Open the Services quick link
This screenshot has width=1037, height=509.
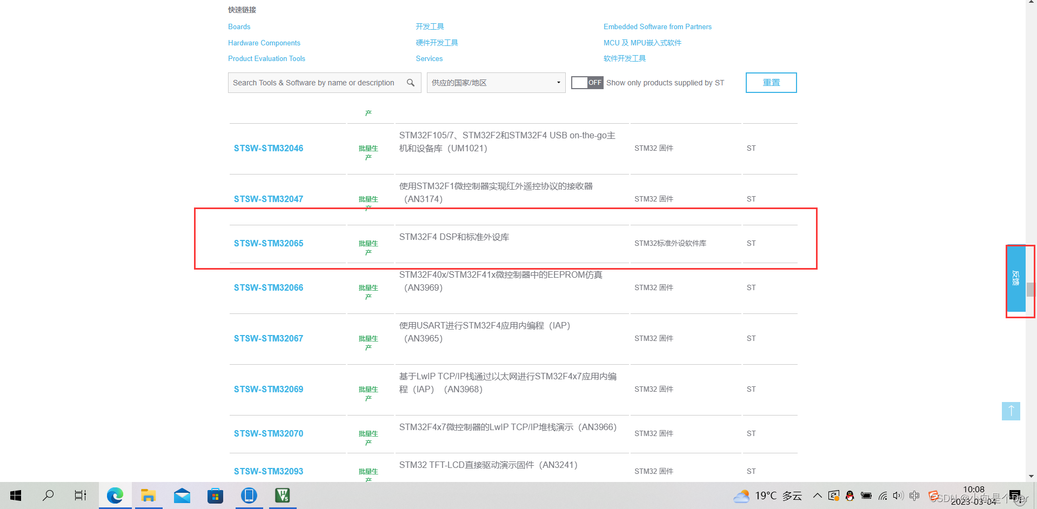click(429, 58)
